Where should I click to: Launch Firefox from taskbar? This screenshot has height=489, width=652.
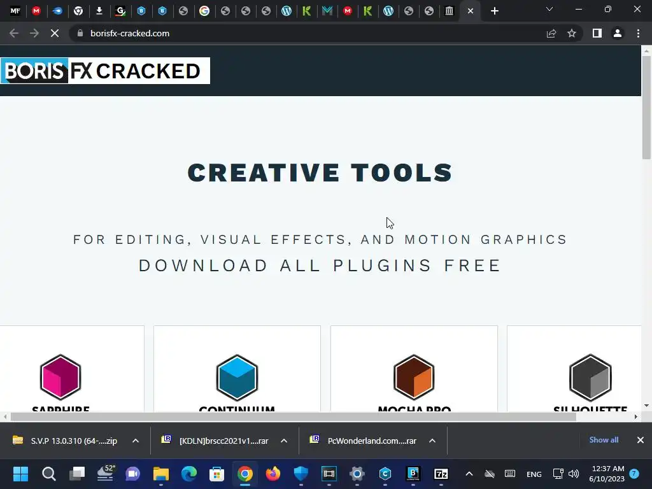click(273, 474)
